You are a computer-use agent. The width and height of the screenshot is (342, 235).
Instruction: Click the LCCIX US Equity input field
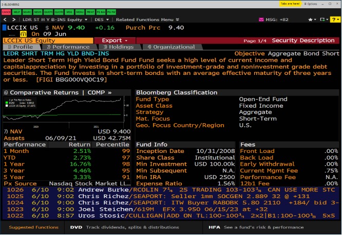coord(48,41)
